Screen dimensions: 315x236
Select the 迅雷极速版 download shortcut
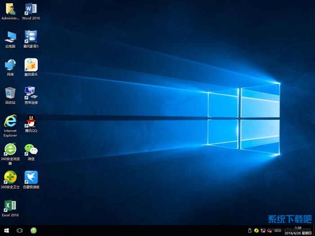point(31,177)
